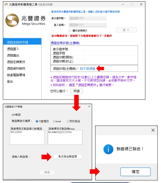Screen dimensions: 161x183
Task: Click the 申請 button
Action: click(x=76, y=91)
